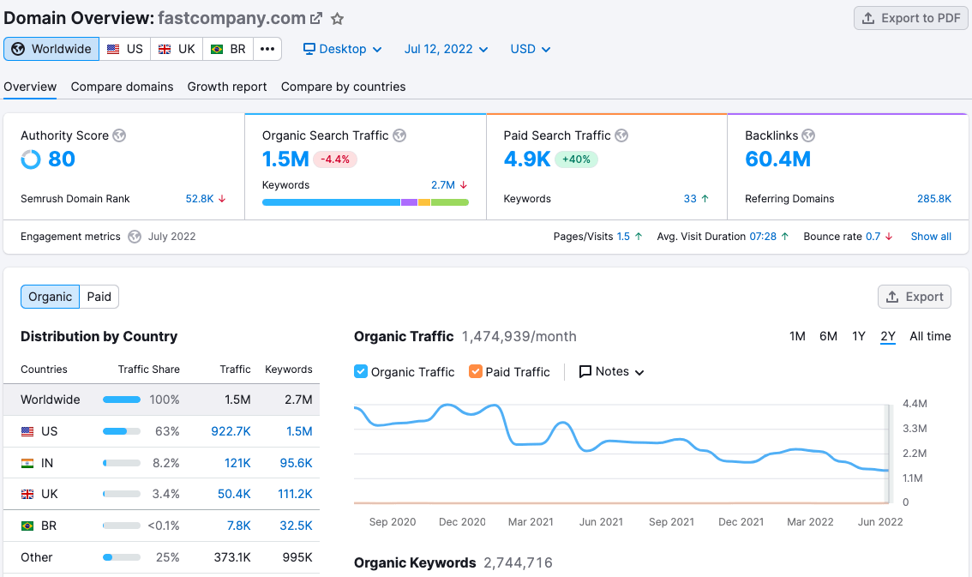Screen dimensions: 972x577
Task: Click the organic traffic line chart
Action: (x=621, y=454)
